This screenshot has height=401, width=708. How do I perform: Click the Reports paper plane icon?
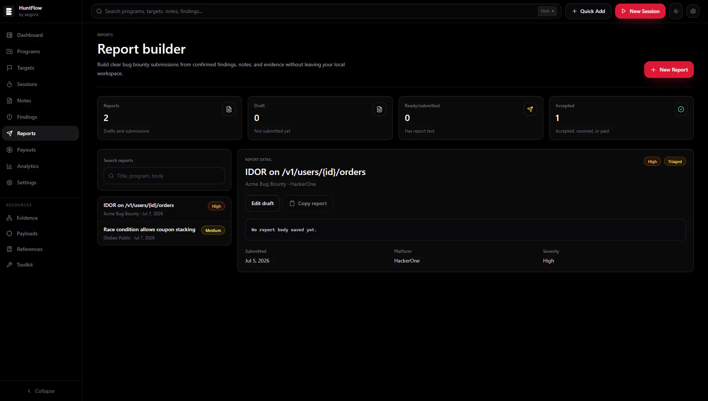click(10, 133)
